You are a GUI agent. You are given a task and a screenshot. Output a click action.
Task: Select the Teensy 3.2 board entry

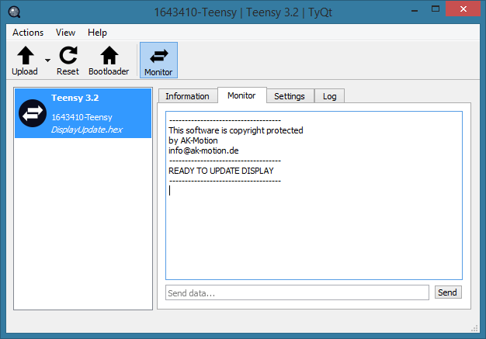(x=83, y=113)
